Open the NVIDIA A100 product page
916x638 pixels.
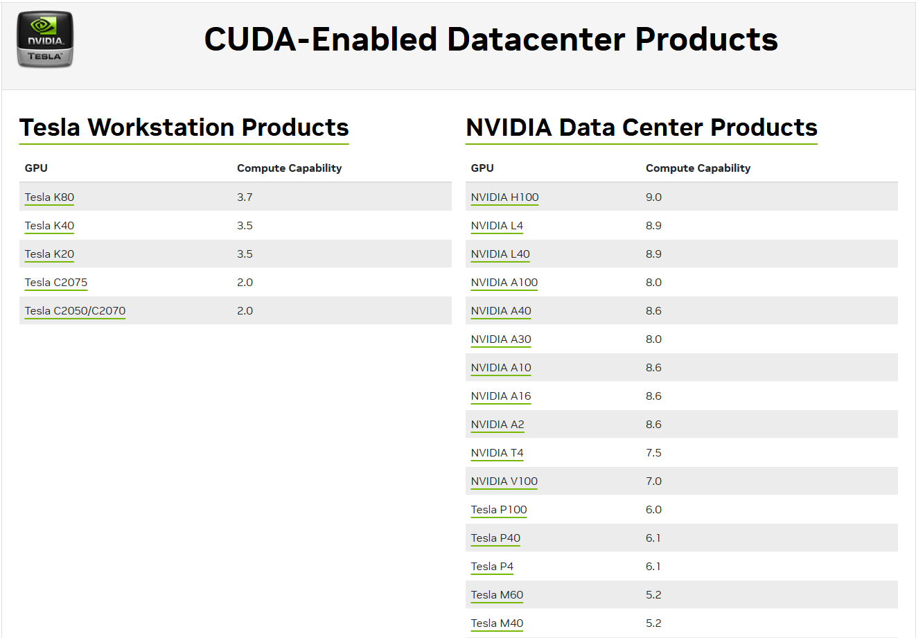504,283
